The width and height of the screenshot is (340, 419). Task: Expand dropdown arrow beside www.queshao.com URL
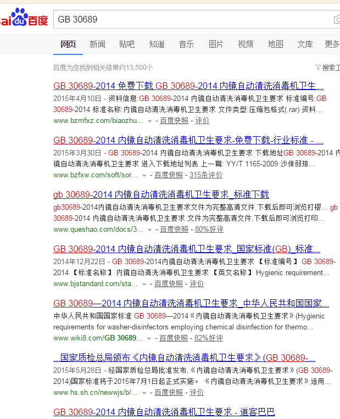150,230
